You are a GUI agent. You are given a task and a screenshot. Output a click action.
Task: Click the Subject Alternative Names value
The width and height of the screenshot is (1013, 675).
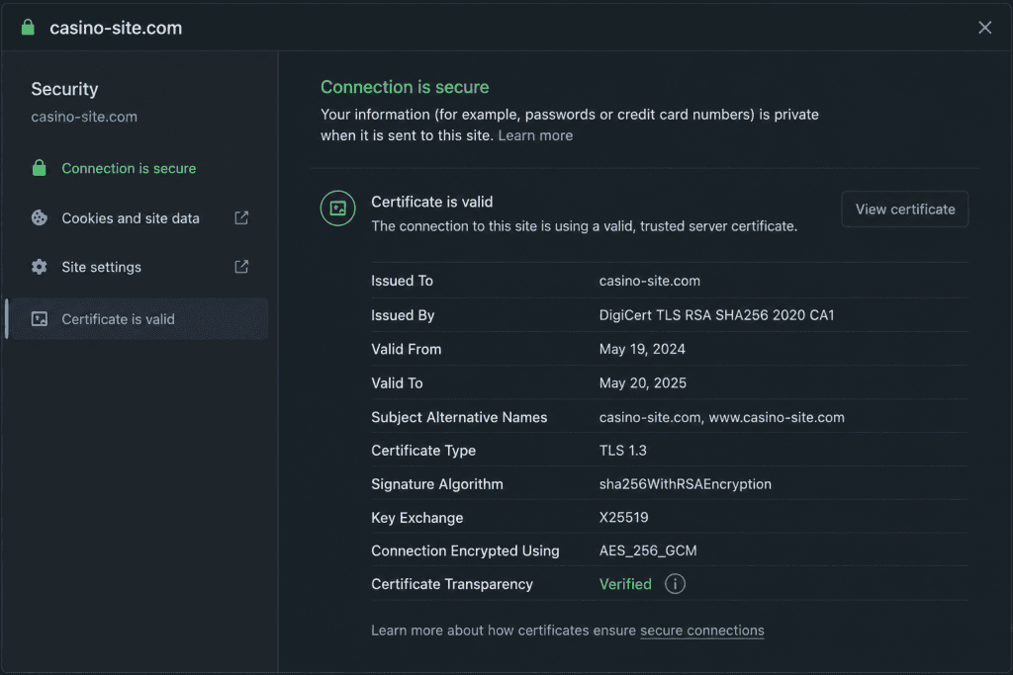pos(721,417)
